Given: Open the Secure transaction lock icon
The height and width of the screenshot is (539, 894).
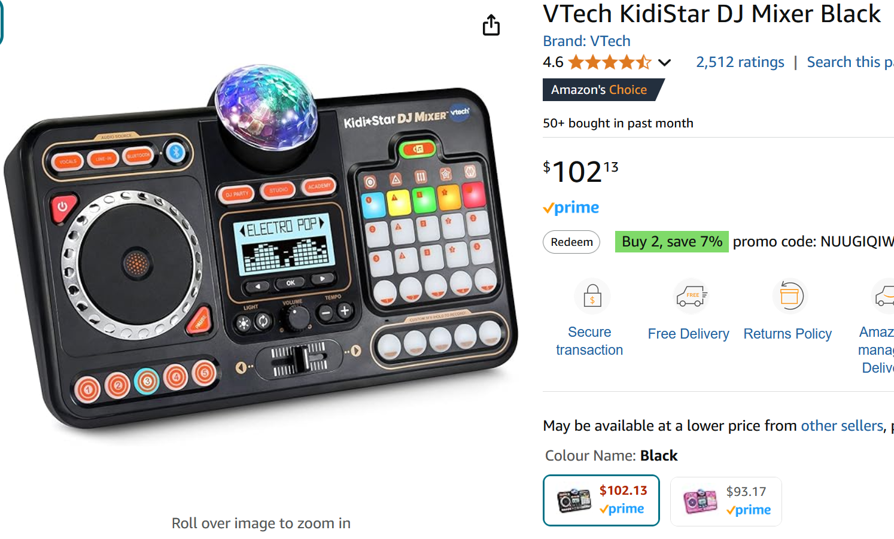Looking at the screenshot, I should [x=592, y=296].
